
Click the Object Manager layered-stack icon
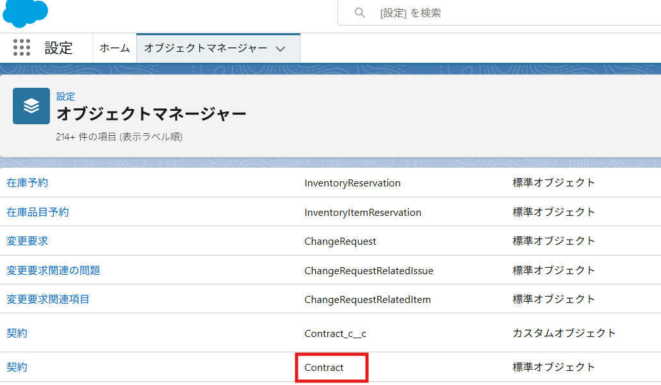click(x=31, y=106)
